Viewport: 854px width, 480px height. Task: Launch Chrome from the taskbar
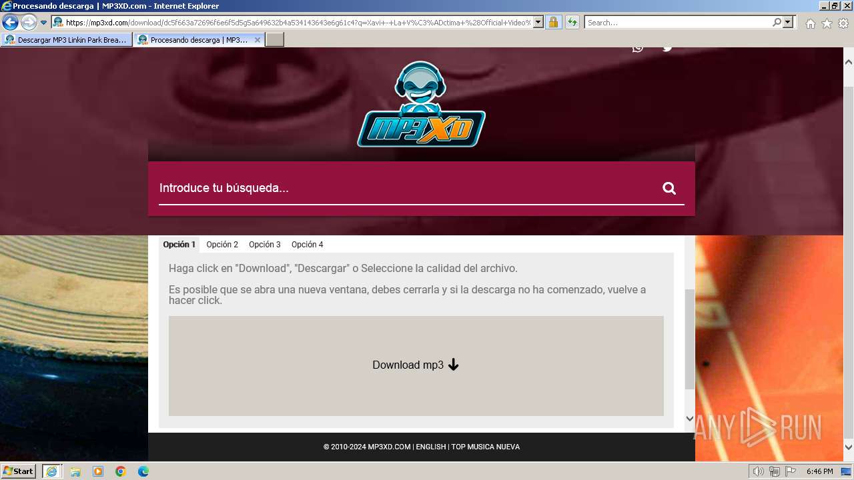click(x=121, y=471)
